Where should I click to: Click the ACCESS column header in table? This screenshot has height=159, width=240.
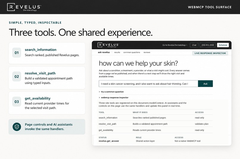pyautogui.click(x=199, y=112)
